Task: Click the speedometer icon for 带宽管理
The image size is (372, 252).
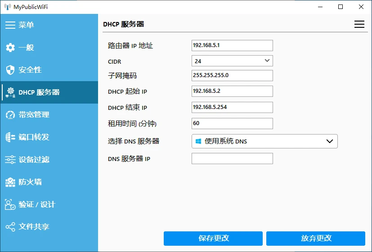Action: click(x=10, y=115)
